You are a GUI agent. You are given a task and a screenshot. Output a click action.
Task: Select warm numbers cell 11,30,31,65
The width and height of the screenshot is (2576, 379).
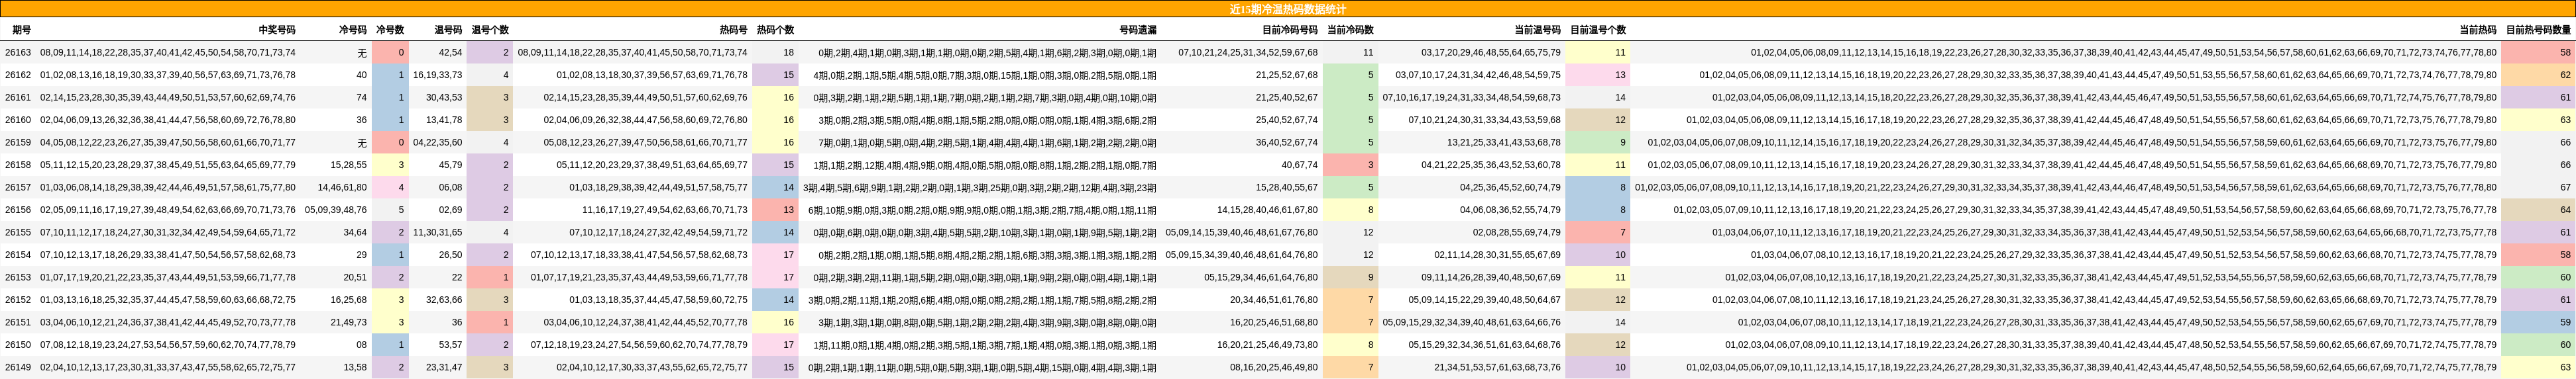[438, 232]
